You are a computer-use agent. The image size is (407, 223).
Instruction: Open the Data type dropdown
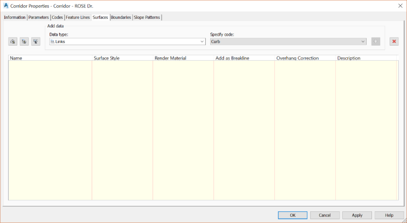[x=127, y=42]
